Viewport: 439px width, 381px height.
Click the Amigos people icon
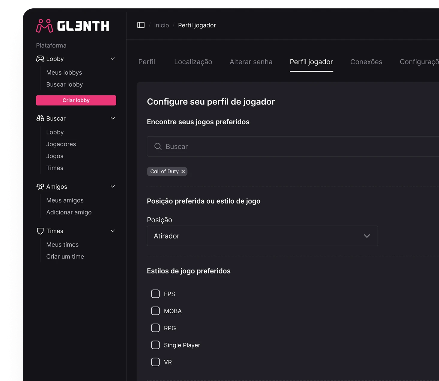(x=40, y=187)
